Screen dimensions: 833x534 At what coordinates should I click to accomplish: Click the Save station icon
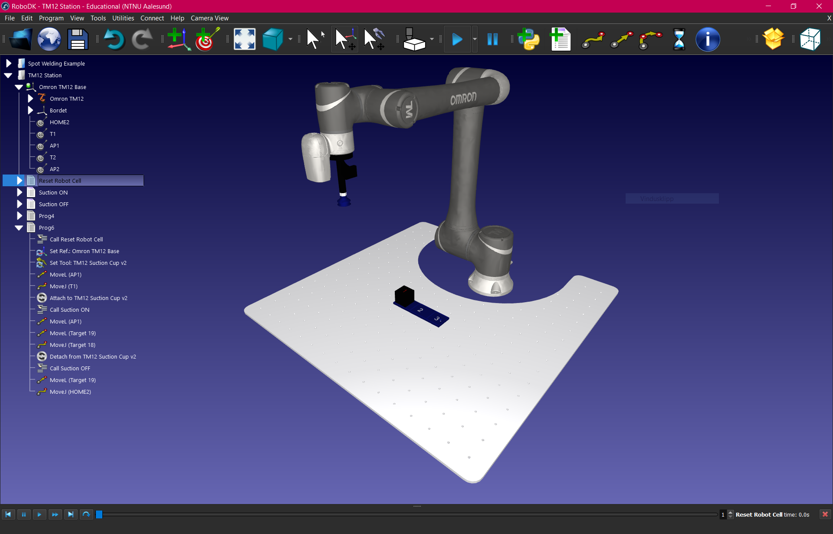tap(78, 40)
